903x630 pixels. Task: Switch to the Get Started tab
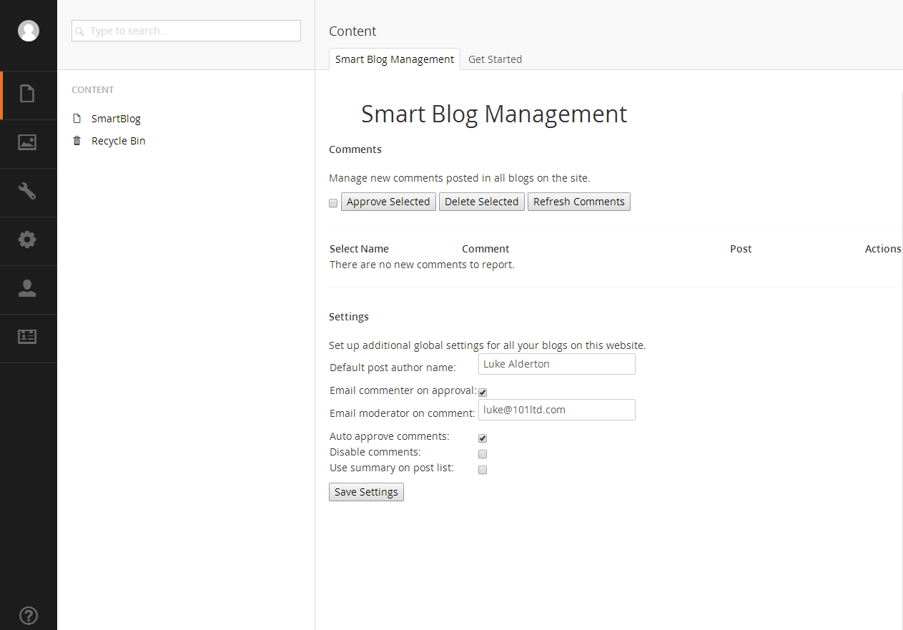pyautogui.click(x=495, y=59)
